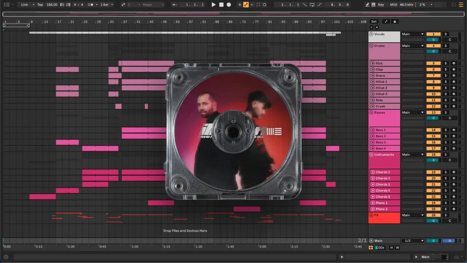Collapse the Drums group track

[371, 46]
